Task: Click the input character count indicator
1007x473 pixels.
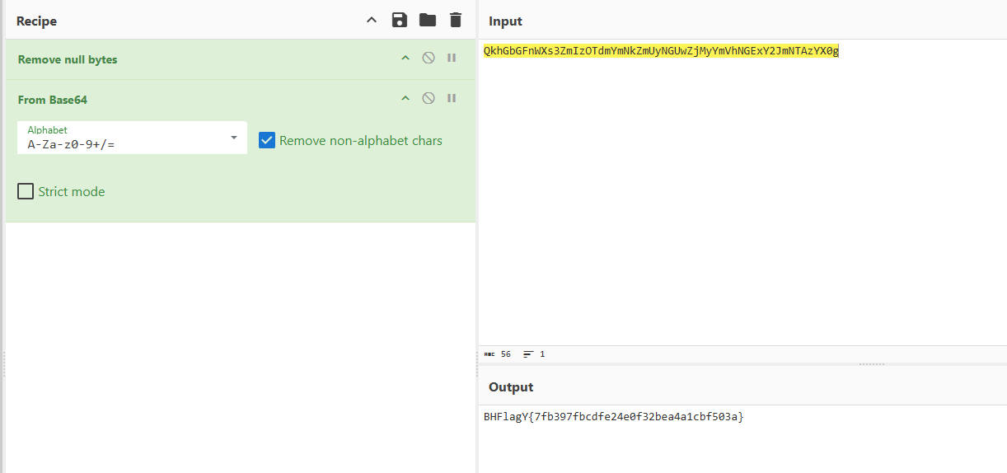Action: coord(498,354)
